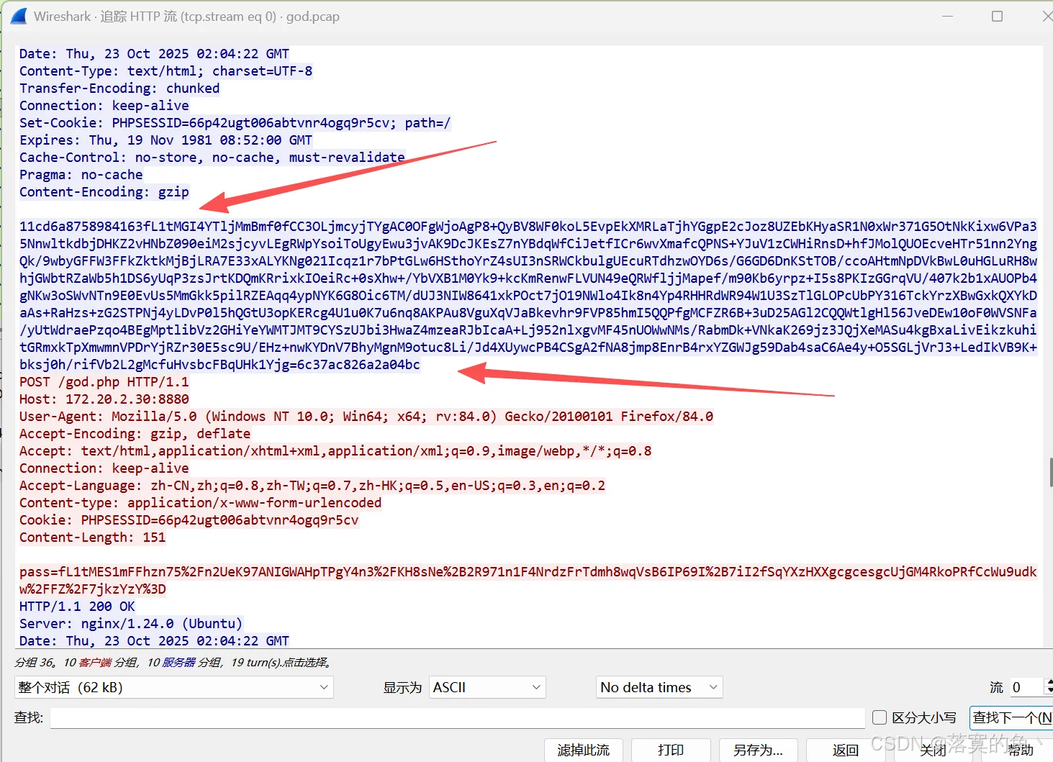Click the "Content-Type: text/html; charset=UTF-8" line
This screenshot has width=1053, height=762.
tap(166, 71)
